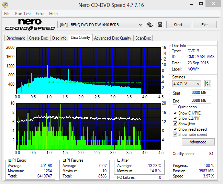Click the PO failures value 0
Viewport: 223px width, 184px height.
[160, 177]
